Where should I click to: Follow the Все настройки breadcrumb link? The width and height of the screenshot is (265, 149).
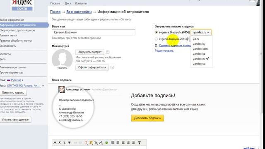(x=79, y=12)
